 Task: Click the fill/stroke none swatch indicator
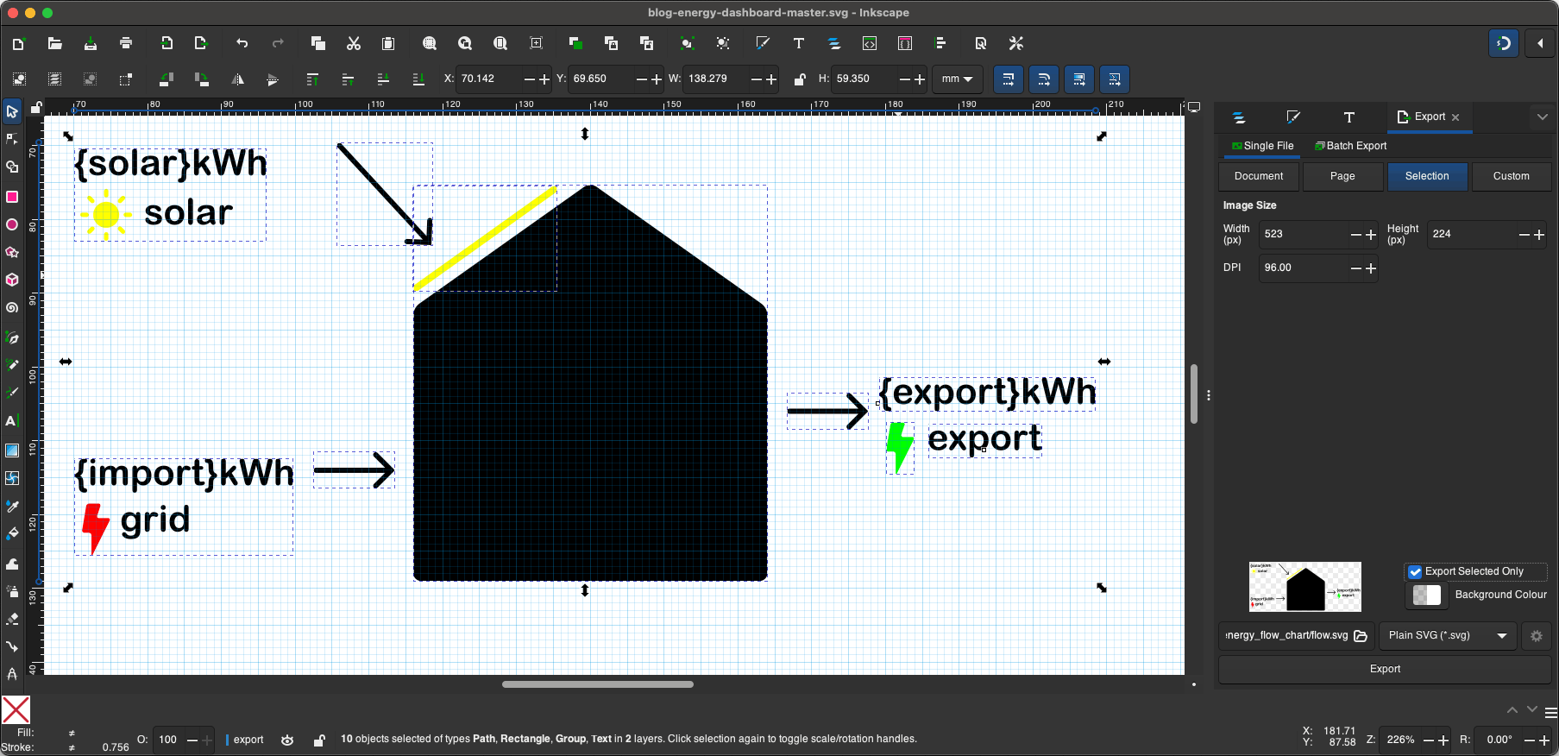tap(16, 709)
